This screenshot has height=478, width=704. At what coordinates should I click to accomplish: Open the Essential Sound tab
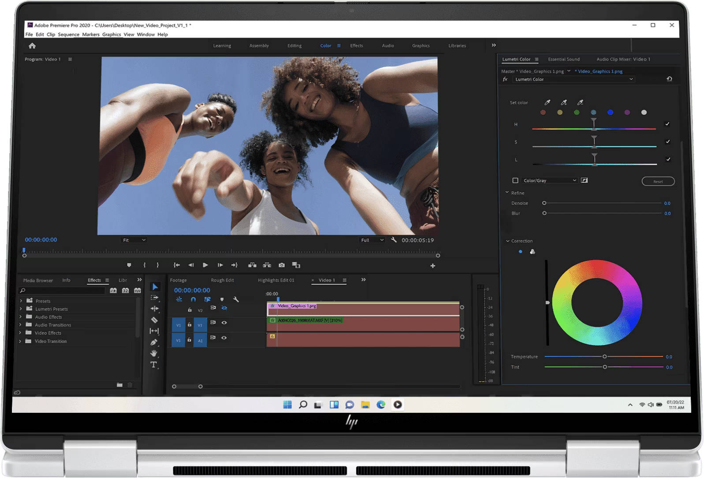[564, 59]
